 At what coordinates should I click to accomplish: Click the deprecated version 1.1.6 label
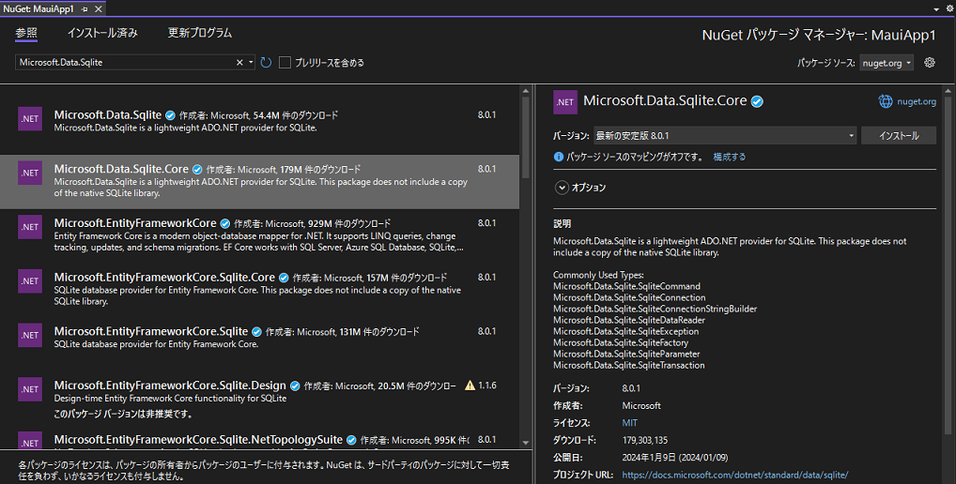click(x=487, y=386)
